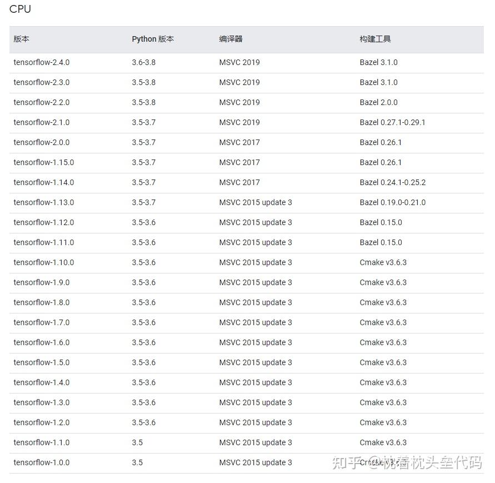Click the tensorflow-1.0.0 version label
Screen dimensions: 495x483
(41, 462)
